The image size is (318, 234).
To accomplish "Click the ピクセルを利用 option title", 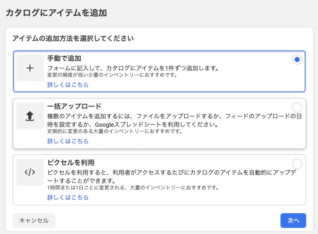I will click(71, 162).
